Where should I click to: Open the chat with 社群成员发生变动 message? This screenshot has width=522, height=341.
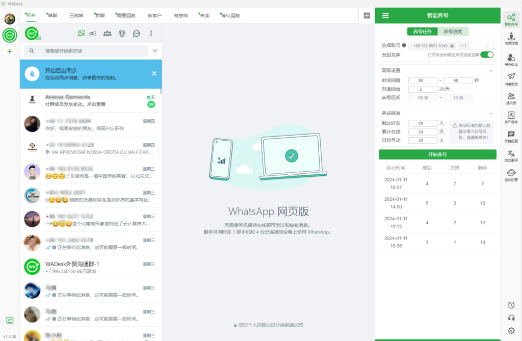[91, 100]
